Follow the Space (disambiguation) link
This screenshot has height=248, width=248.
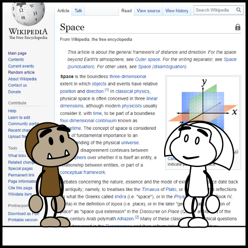pos(162,67)
